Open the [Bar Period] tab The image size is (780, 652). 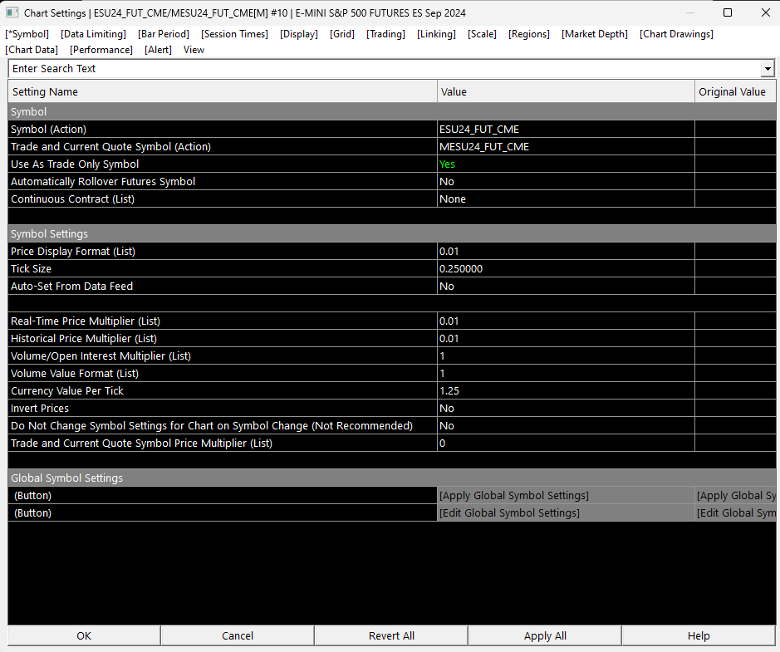[163, 34]
